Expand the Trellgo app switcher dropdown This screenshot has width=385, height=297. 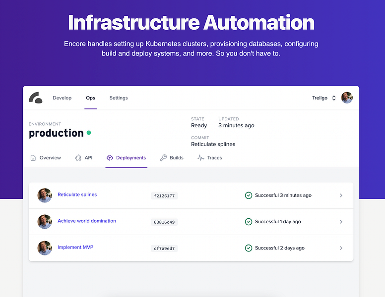324,98
